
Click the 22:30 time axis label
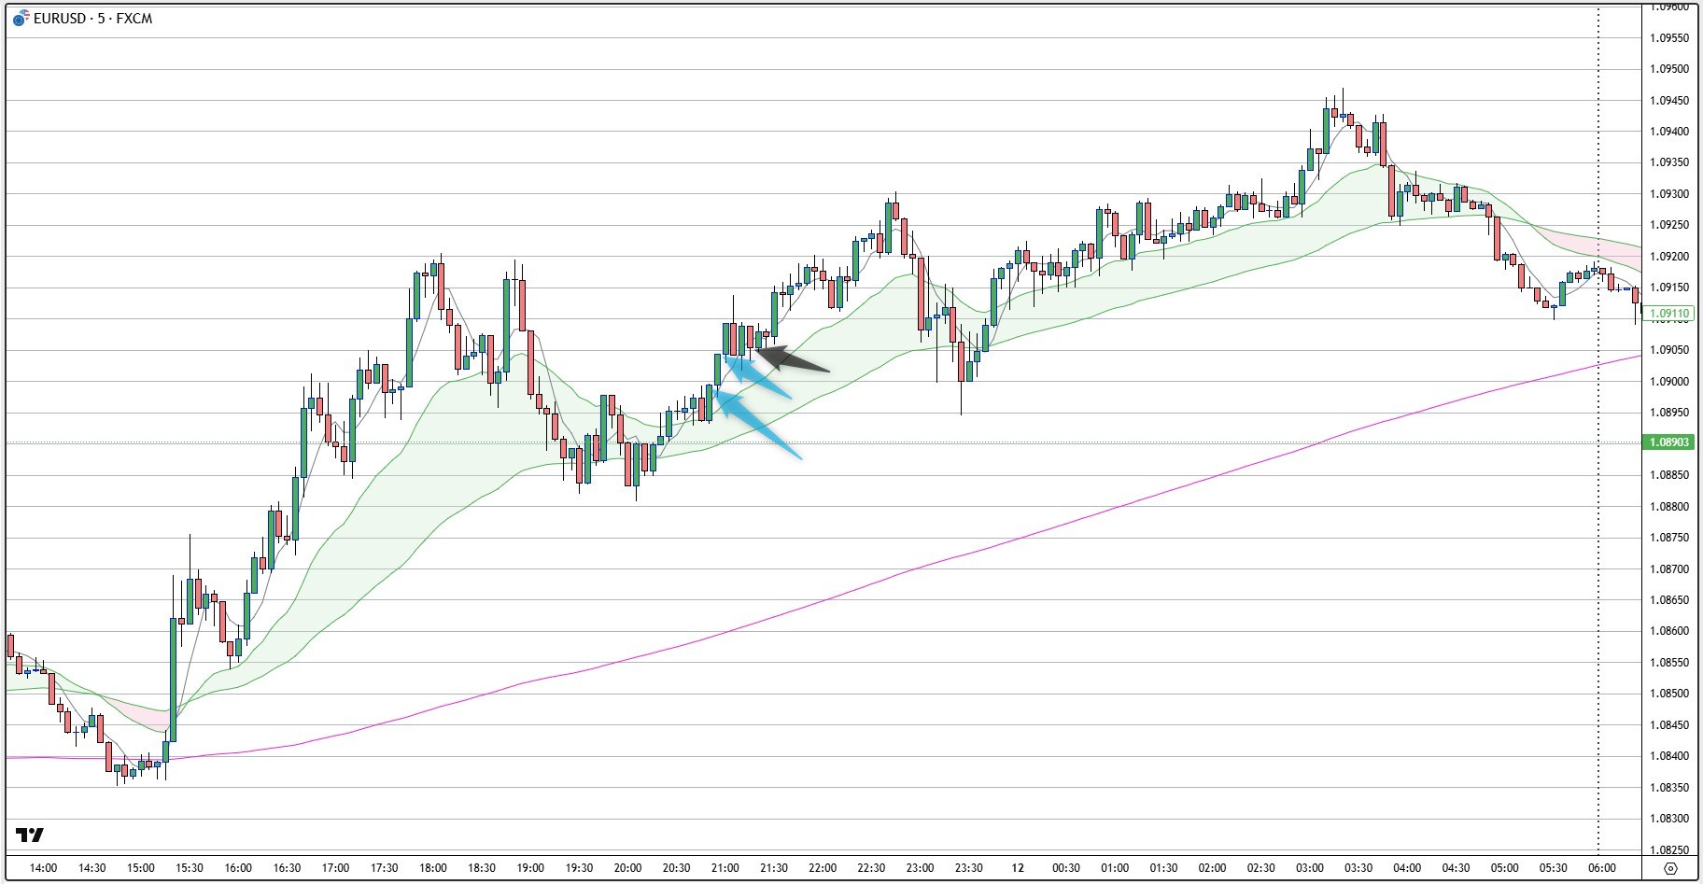[871, 868]
